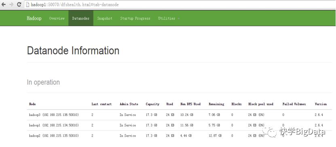This screenshot has height=147, width=336.
Task: Click 7.06 GB Remaining value
Action: (214, 115)
